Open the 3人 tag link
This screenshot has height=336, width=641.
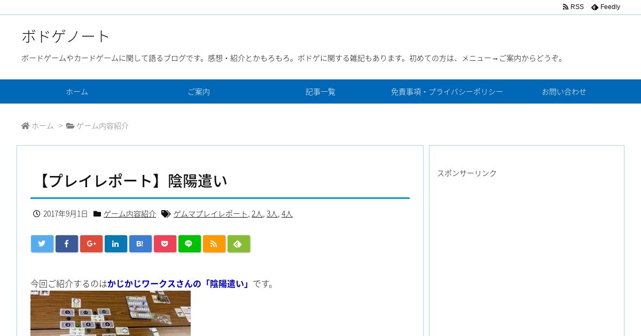click(x=272, y=214)
